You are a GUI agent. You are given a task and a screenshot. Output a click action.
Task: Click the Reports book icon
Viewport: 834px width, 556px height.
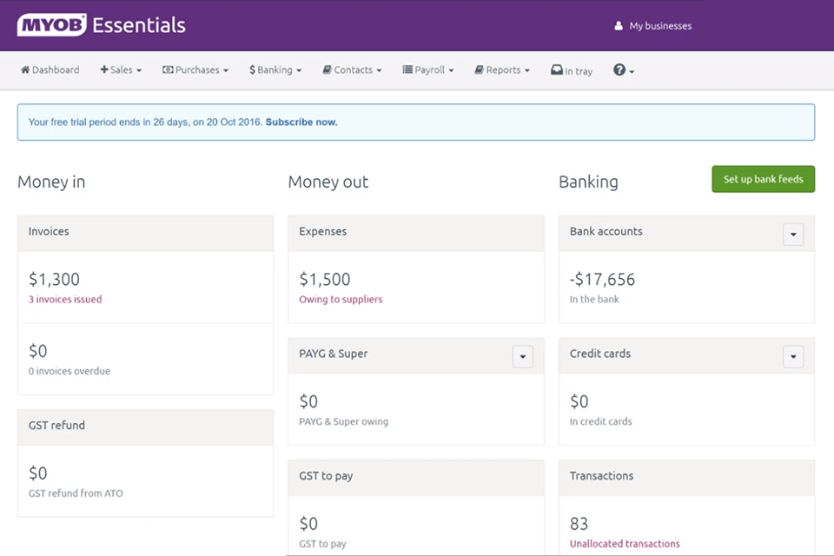pyautogui.click(x=479, y=69)
